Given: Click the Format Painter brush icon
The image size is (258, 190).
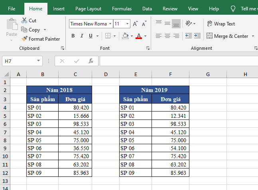Looking at the screenshot, I should coord(24,39).
